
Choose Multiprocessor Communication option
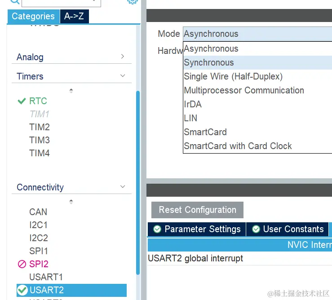257,90
